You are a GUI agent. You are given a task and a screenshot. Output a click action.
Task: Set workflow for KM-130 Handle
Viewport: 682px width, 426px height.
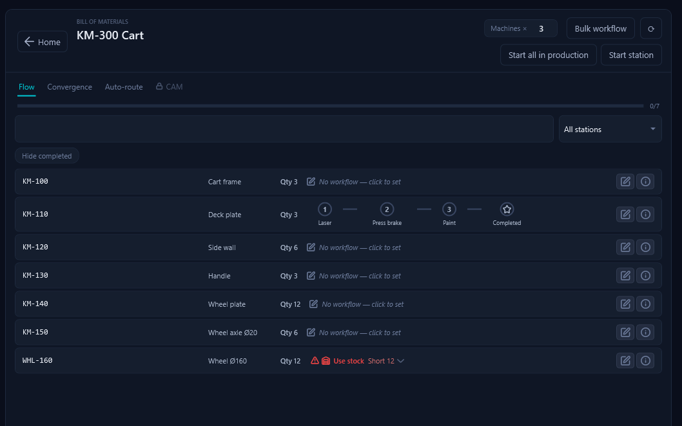coord(354,276)
